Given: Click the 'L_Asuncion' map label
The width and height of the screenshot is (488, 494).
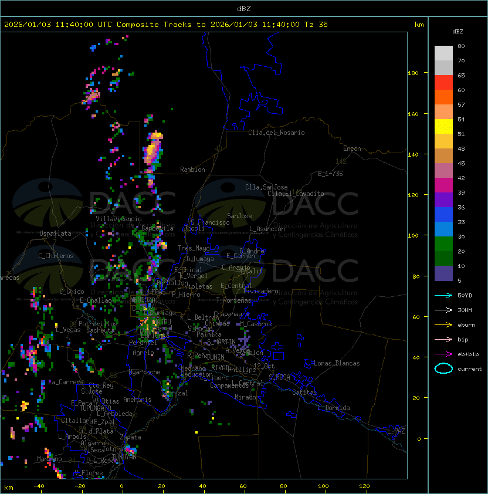Looking at the screenshot, I should pyautogui.click(x=267, y=229).
